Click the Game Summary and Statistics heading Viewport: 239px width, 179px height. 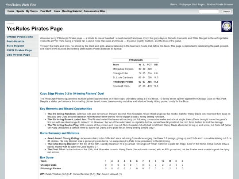tap(60, 133)
